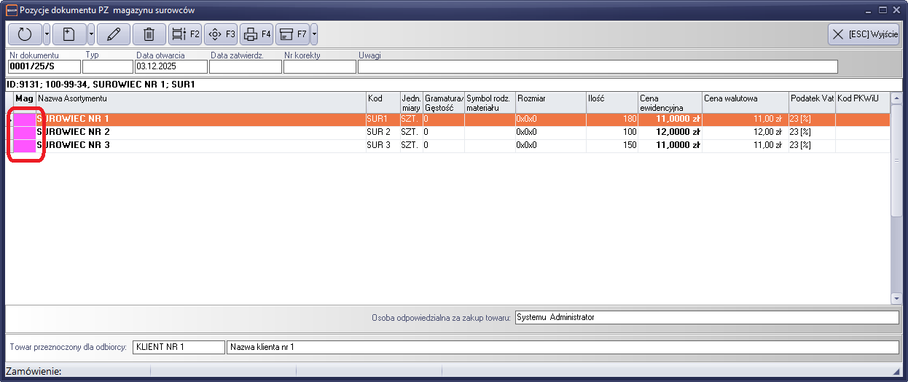The width and height of the screenshot is (908, 382).
Task: Click the F2 toolbar button
Action: click(185, 34)
